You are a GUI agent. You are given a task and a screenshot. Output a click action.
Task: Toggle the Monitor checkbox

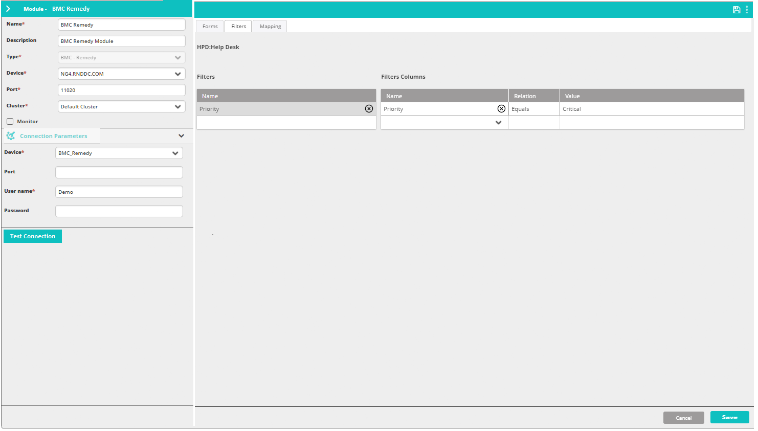point(10,122)
